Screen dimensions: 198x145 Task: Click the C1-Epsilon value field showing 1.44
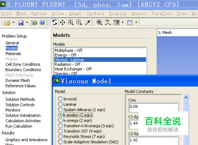134,124
